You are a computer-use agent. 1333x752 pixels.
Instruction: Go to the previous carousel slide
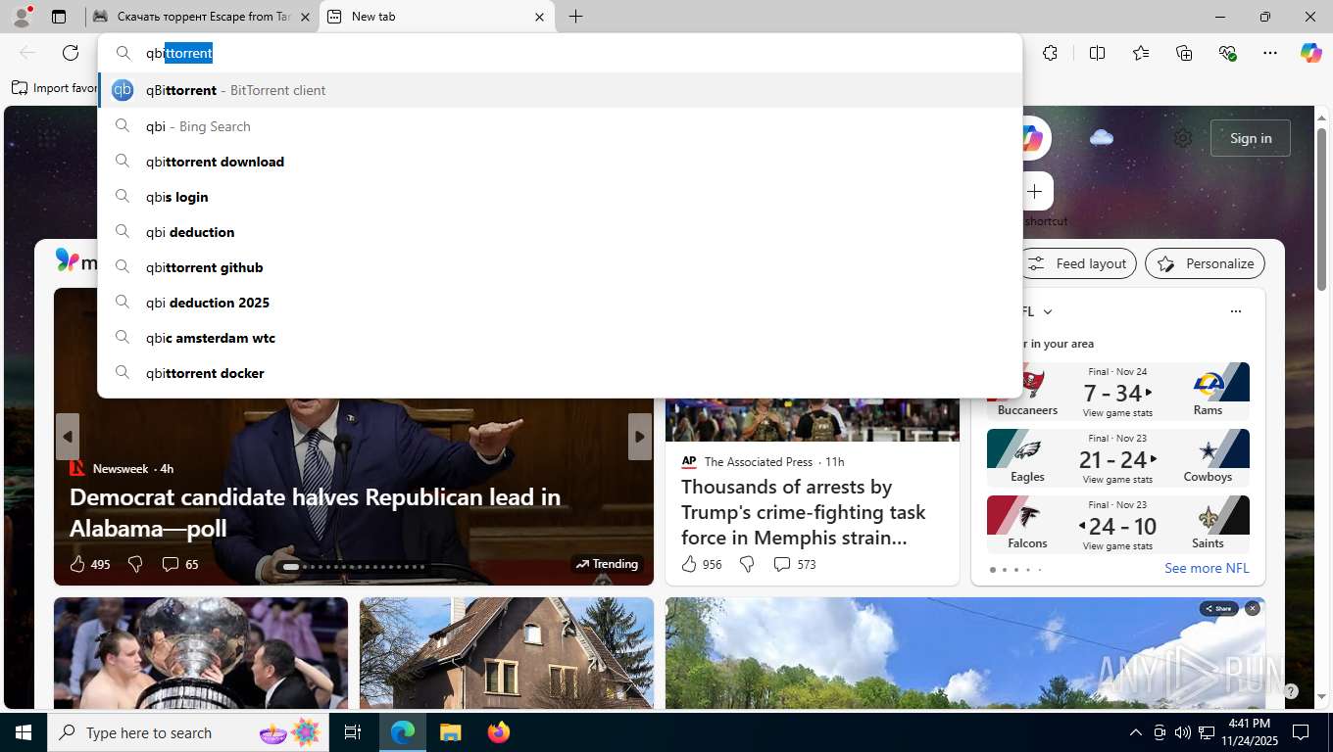[67, 437]
